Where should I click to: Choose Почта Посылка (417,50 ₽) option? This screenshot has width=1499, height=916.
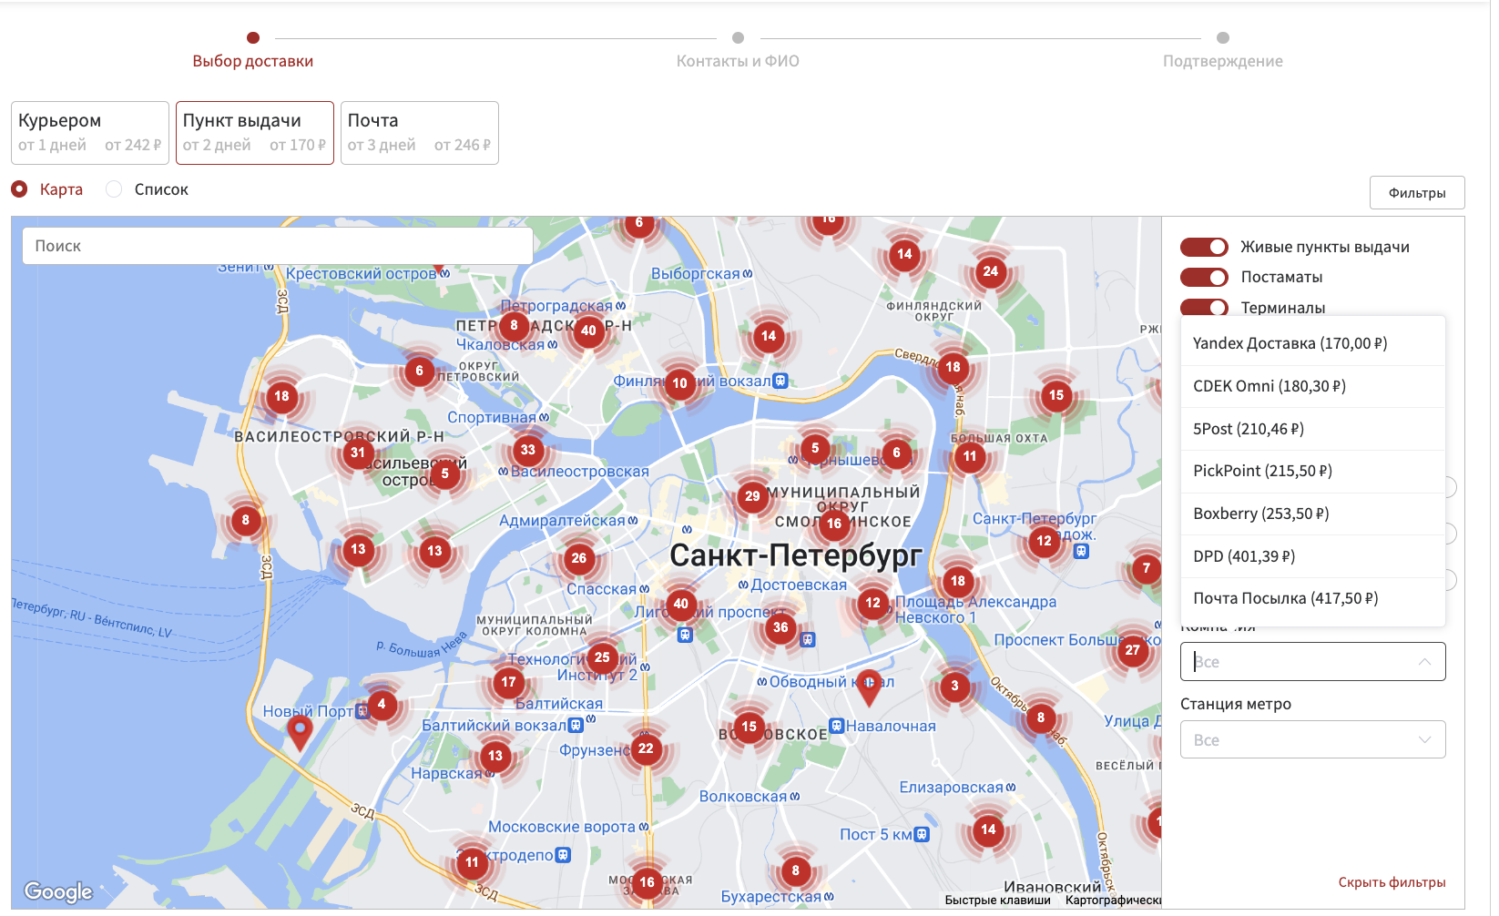(1312, 598)
